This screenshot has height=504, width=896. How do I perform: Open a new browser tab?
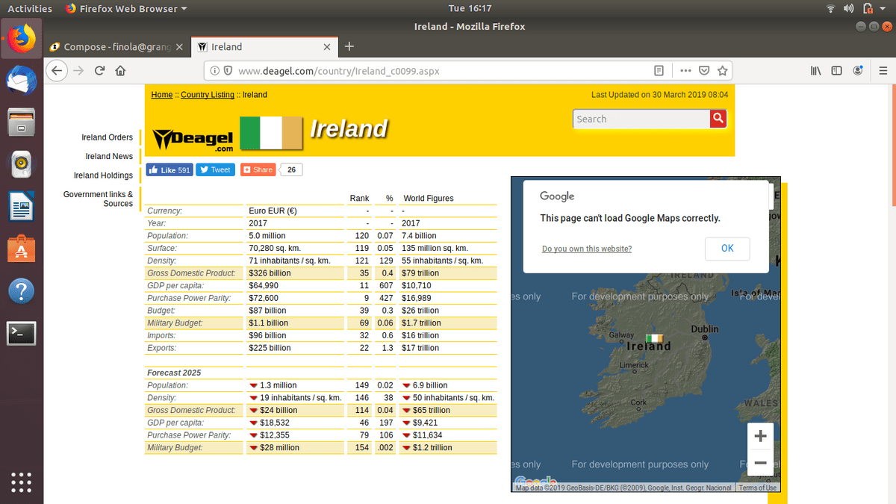tap(349, 46)
